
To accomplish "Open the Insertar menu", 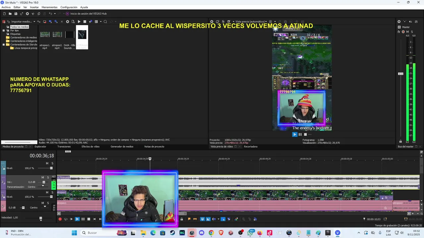I will coord(34,7).
